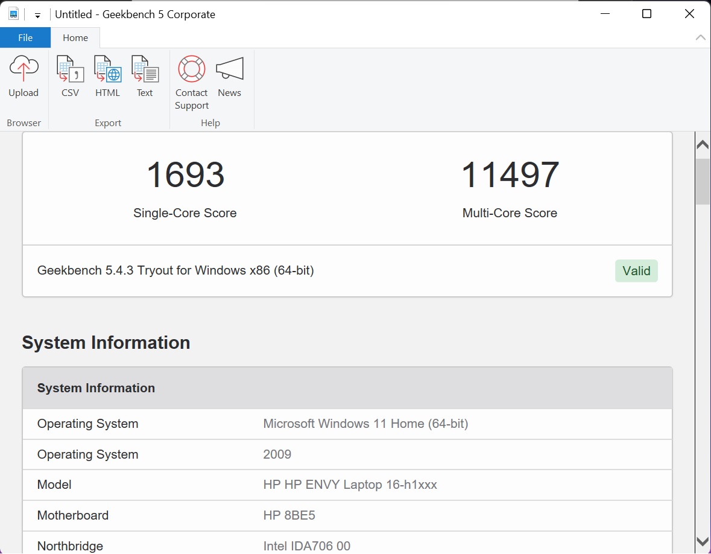Open Contact Support lifebuoy icon
The height and width of the screenshot is (554, 711).
(192, 69)
